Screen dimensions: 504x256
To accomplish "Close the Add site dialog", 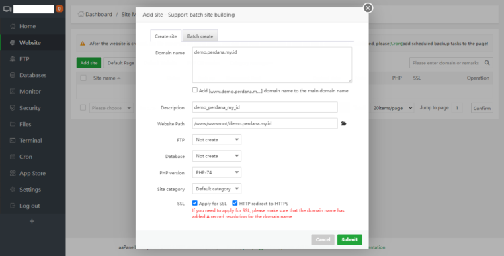I will [368, 8].
